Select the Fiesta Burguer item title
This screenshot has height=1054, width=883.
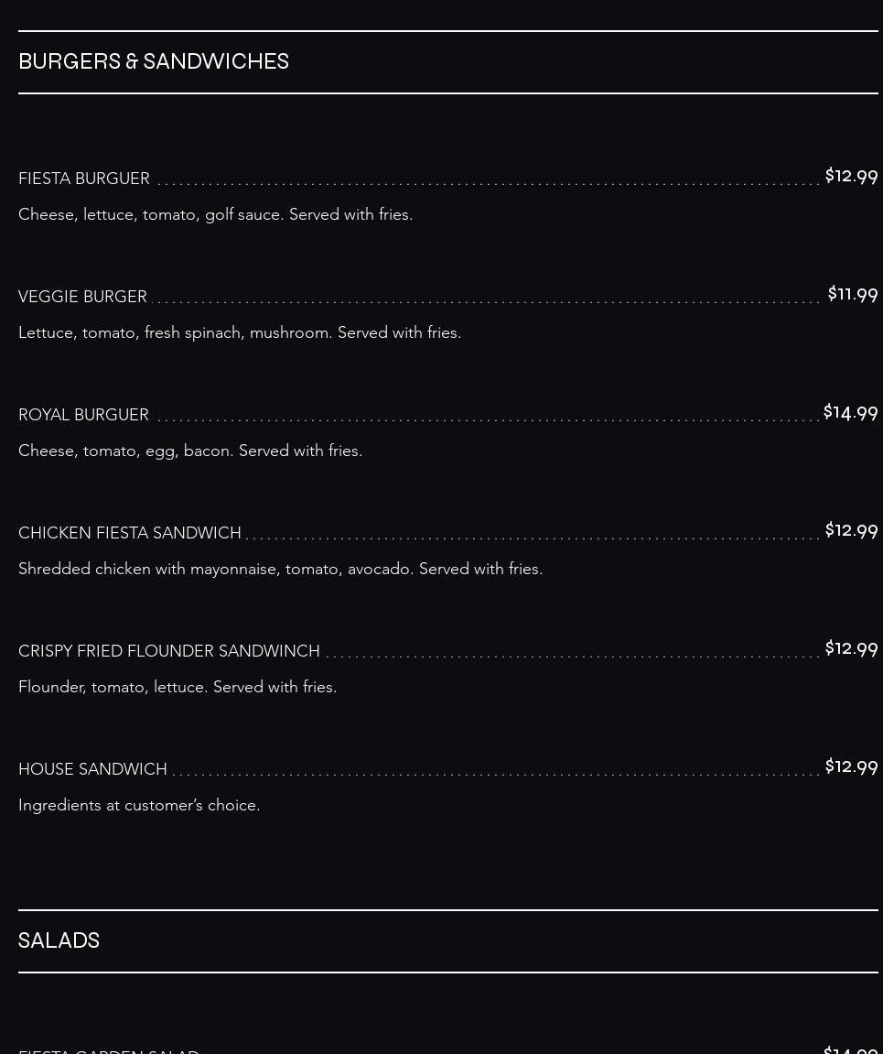click(x=84, y=179)
